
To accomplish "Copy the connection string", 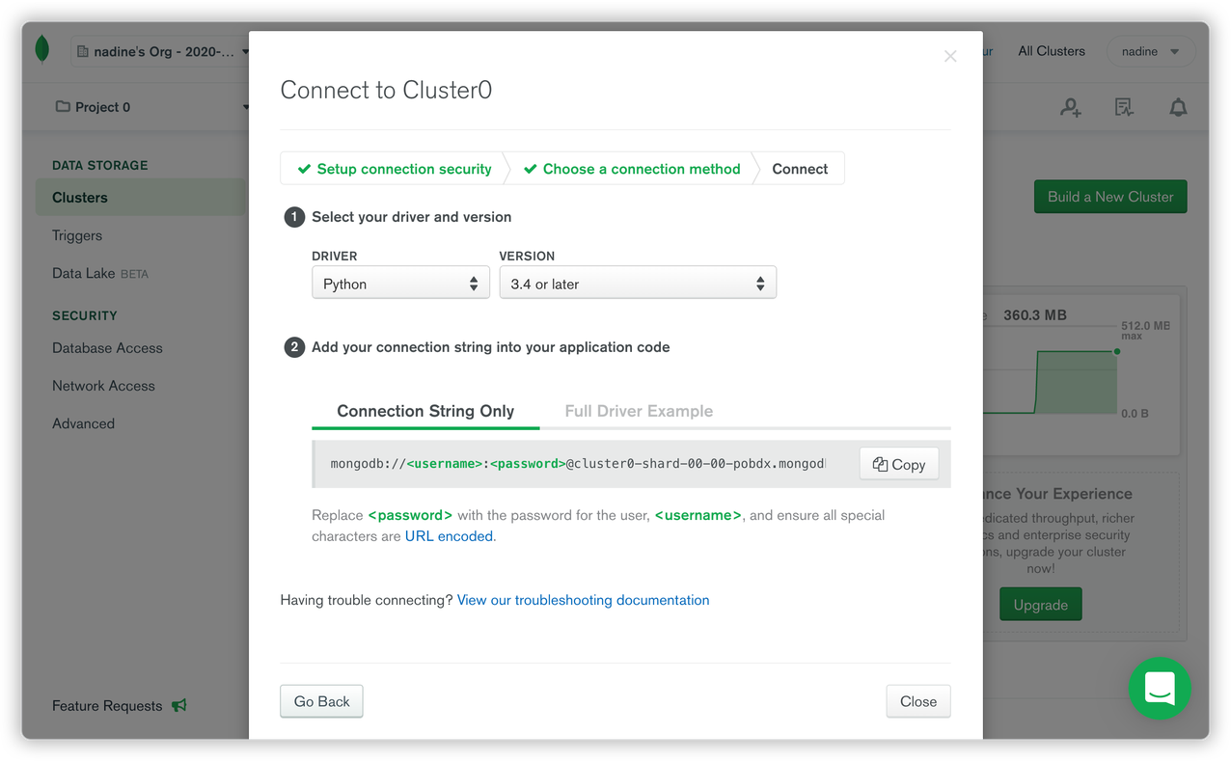I will click(x=898, y=463).
